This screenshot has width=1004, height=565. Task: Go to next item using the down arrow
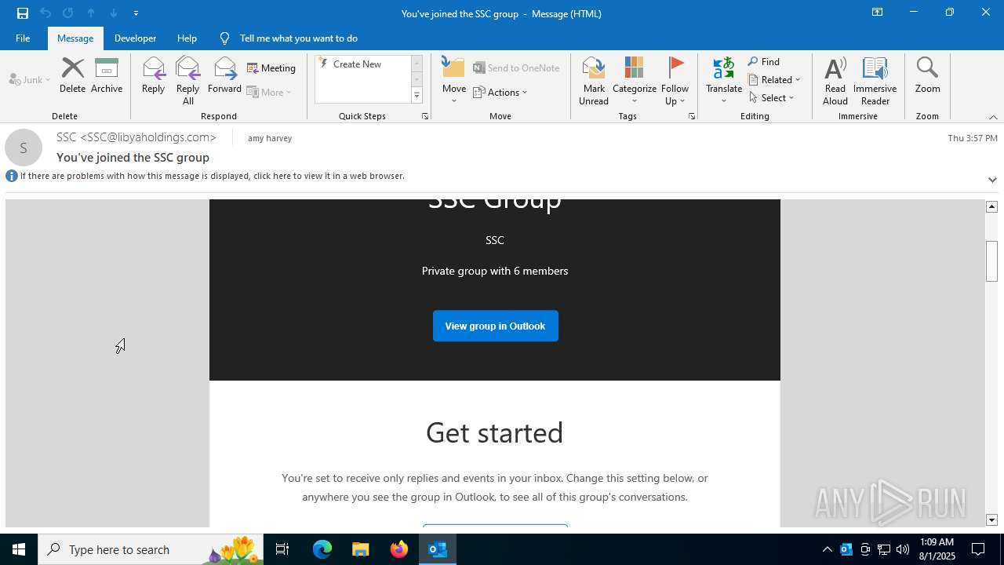(114, 13)
